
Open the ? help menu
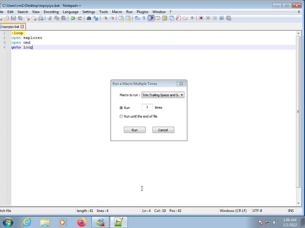(x=171, y=12)
